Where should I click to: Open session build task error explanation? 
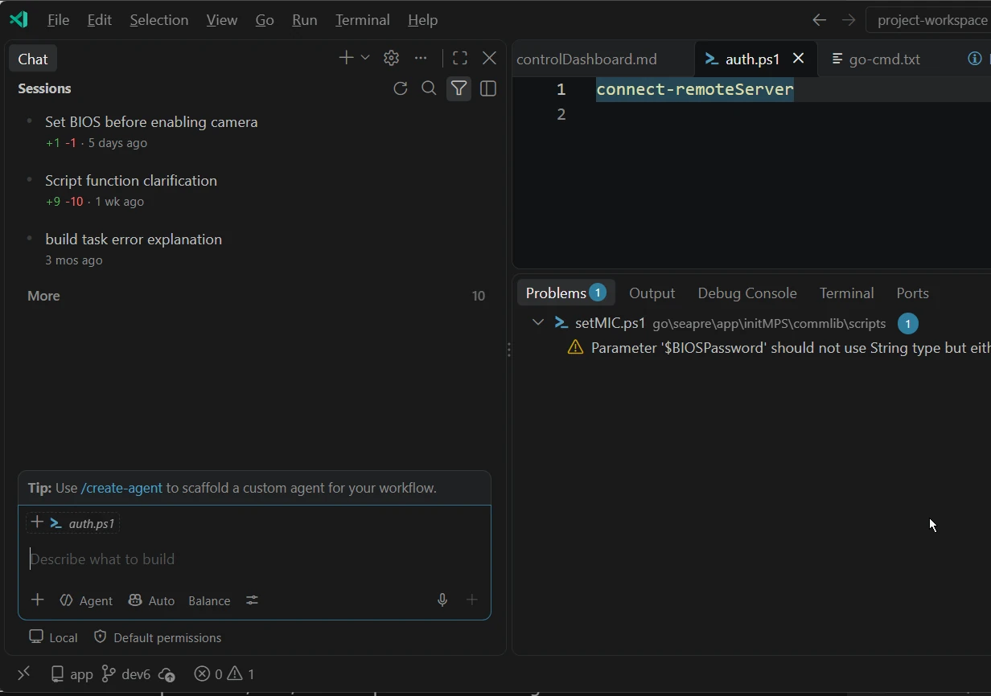click(254, 249)
